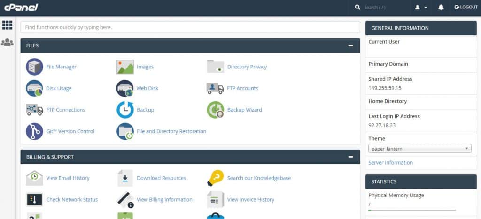Click the Download Resources icon
481x219 pixels.
(125, 178)
